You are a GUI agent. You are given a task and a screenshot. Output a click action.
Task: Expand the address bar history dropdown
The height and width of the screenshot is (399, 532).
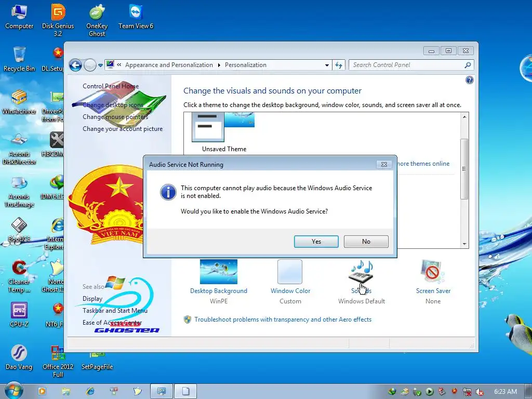coord(327,65)
